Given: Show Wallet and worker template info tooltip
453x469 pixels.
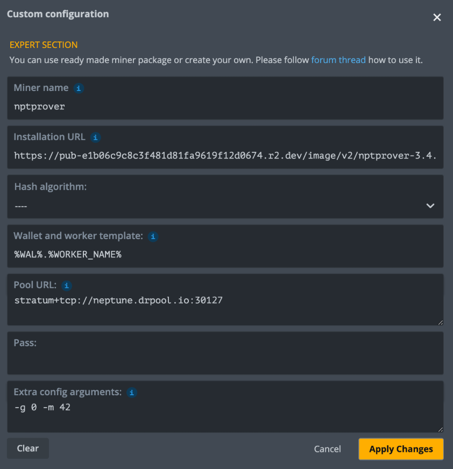Looking at the screenshot, I should pyautogui.click(x=153, y=236).
